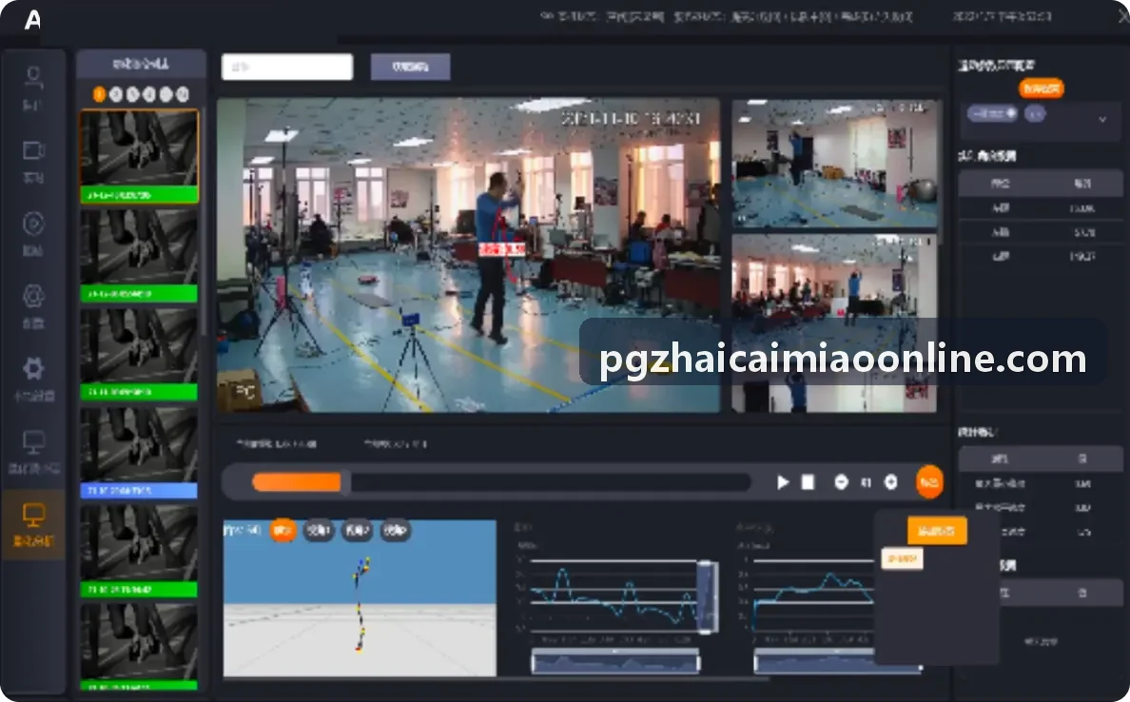Image resolution: width=1130 pixels, height=702 pixels.
Task: Click the gray button next to the search field
Action: tap(410, 67)
